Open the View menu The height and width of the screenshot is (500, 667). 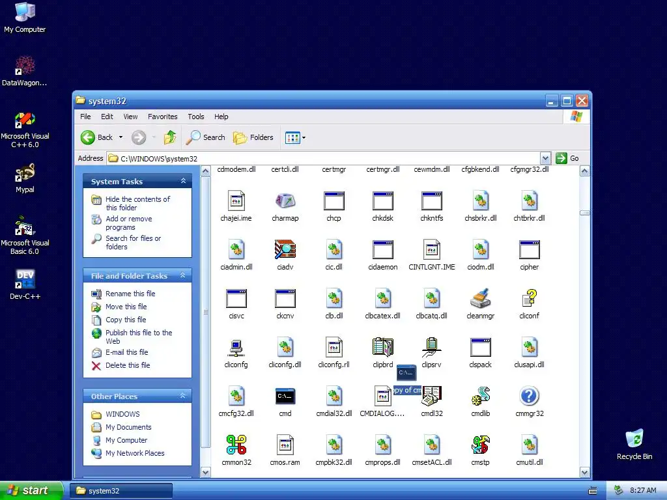pos(130,117)
